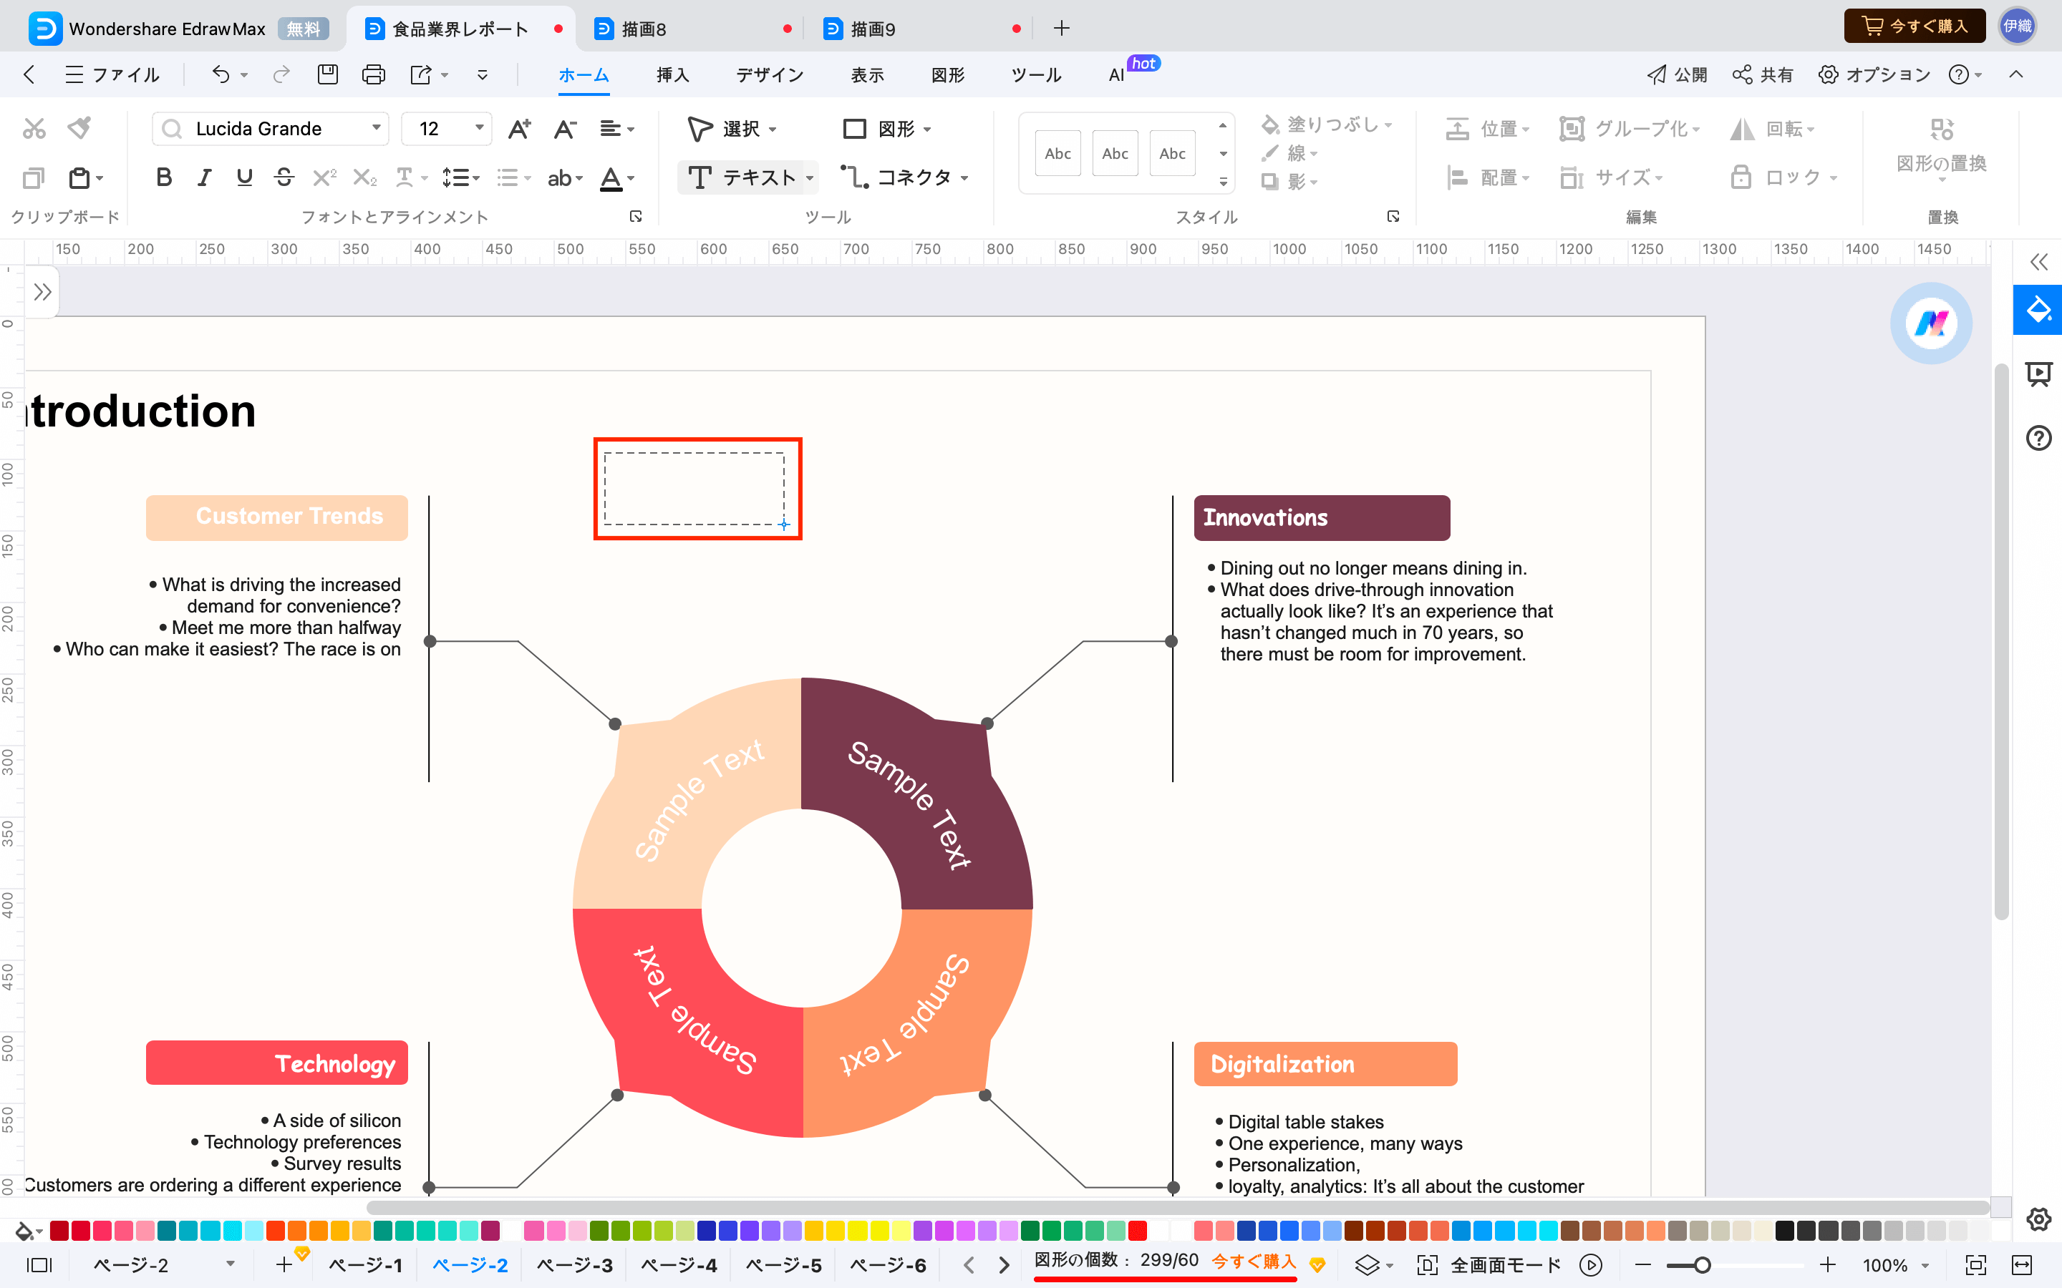Decrease font size with A- icon
Viewport: 2062px width, 1288px height.
pyautogui.click(x=565, y=129)
